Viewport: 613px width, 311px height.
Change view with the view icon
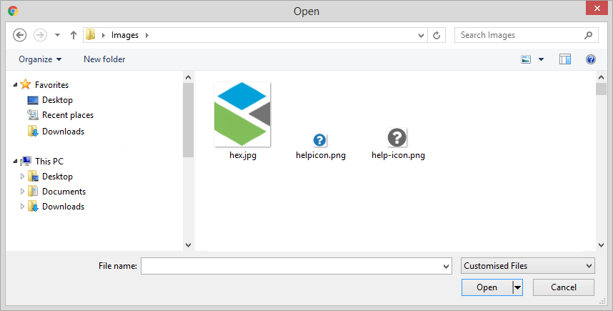click(x=526, y=59)
